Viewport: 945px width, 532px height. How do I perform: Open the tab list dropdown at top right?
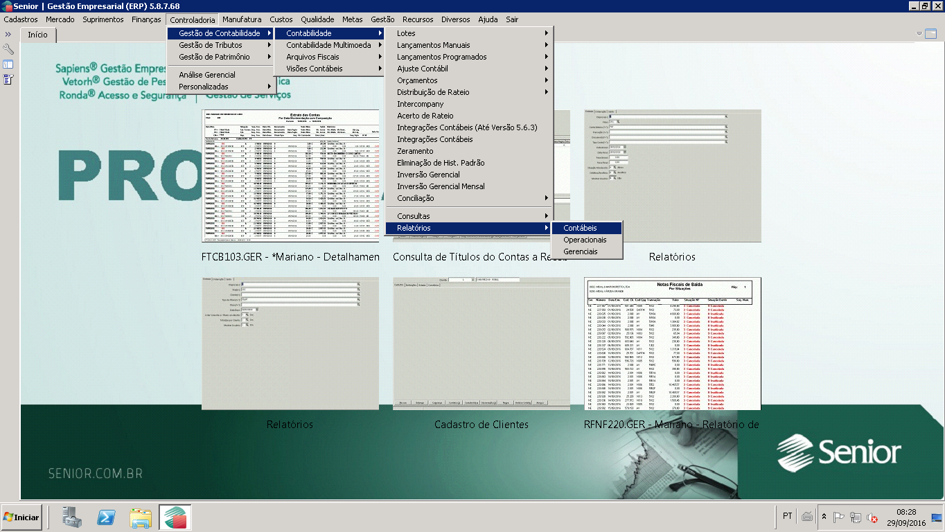[x=920, y=33]
